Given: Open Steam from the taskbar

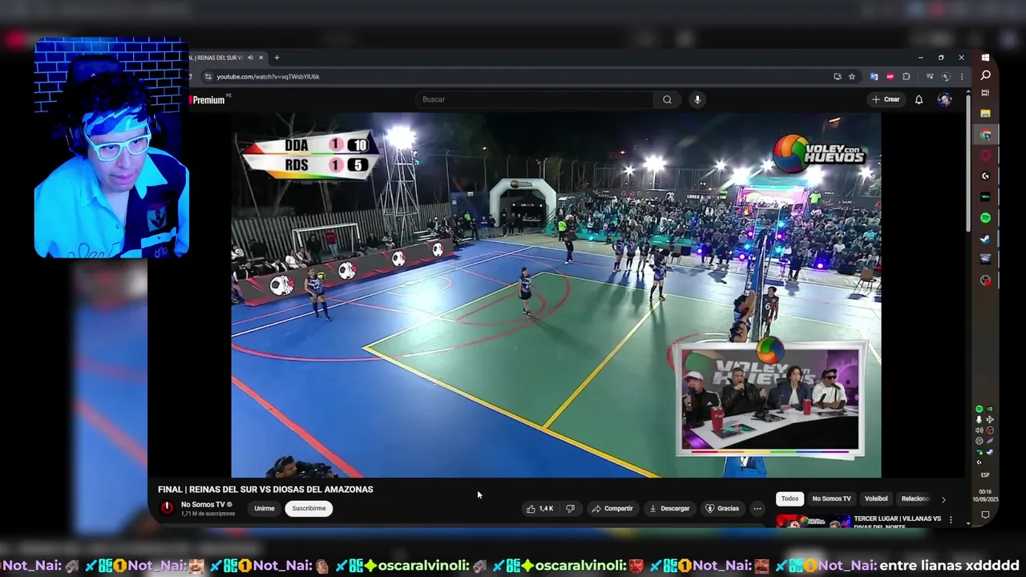Looking at the screenshot, I should tap(985, 239).
